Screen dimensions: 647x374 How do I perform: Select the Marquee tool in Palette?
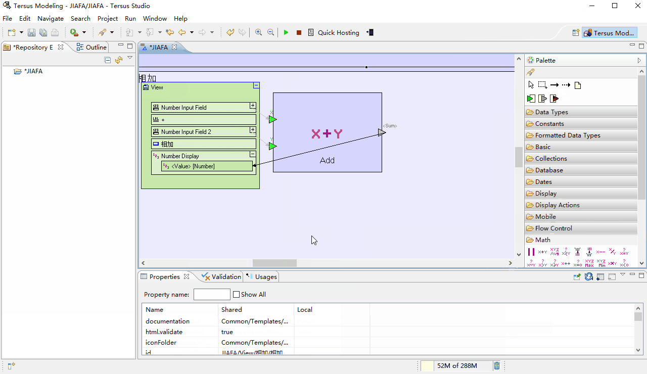[x=542, y=85]
